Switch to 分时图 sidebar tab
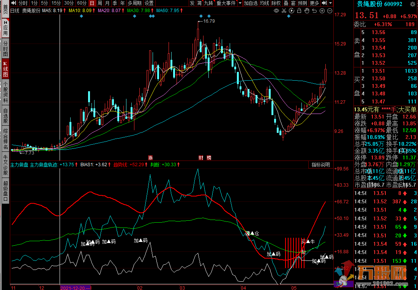Screen dimensions: 418x290 pyautogui.click(x=5, y=48)
